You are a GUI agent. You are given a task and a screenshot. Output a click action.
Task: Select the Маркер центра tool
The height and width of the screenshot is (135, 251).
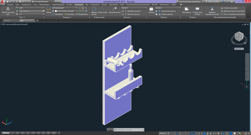94,11
